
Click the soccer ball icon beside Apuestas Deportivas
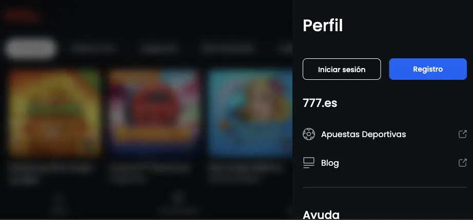click(x=309, y=134)
